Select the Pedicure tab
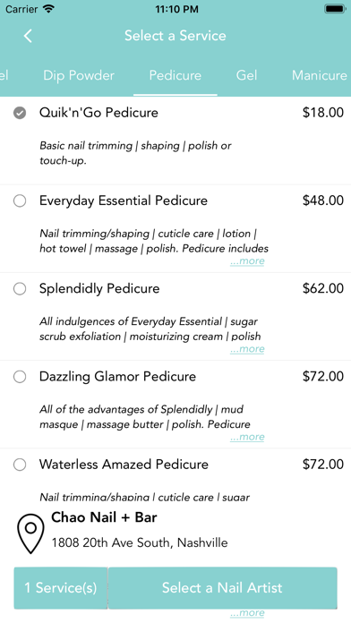Viewport: 351px width, 623px height. coord(175,75)
